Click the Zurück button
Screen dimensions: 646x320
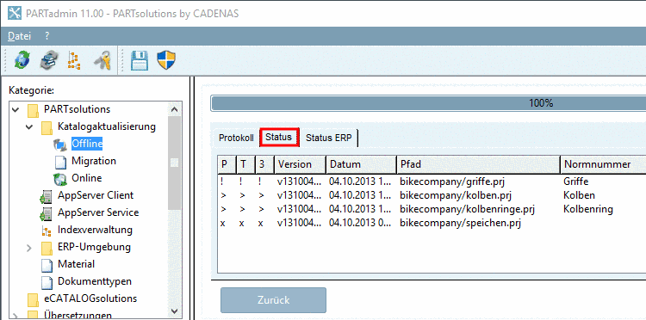pyautogui.click(x=274, y=300)
